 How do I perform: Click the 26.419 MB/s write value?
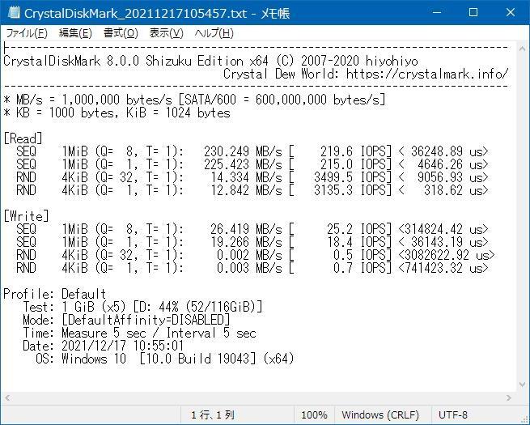pos(246,229)
